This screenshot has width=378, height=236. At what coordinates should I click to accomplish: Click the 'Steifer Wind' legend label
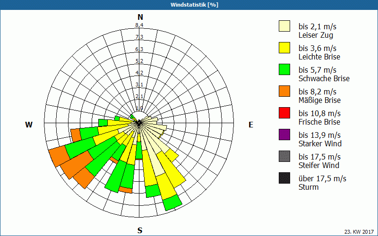pyautogui.click(x=319, y=166)
